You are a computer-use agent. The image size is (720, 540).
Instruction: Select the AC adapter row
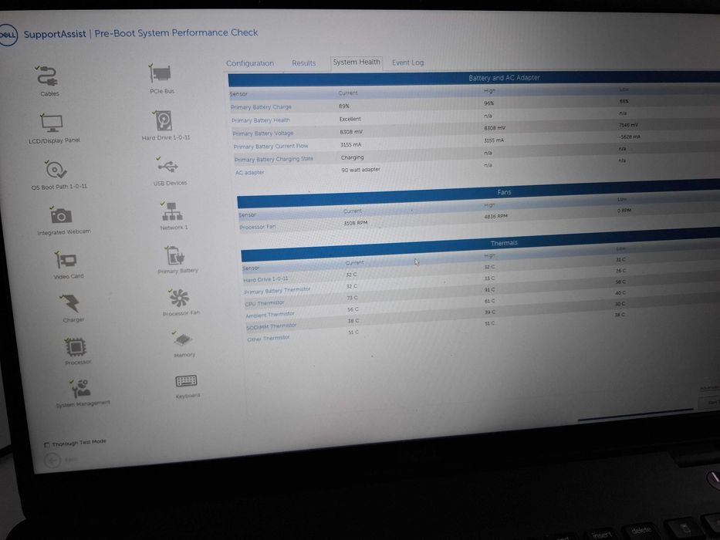point(478,167)
